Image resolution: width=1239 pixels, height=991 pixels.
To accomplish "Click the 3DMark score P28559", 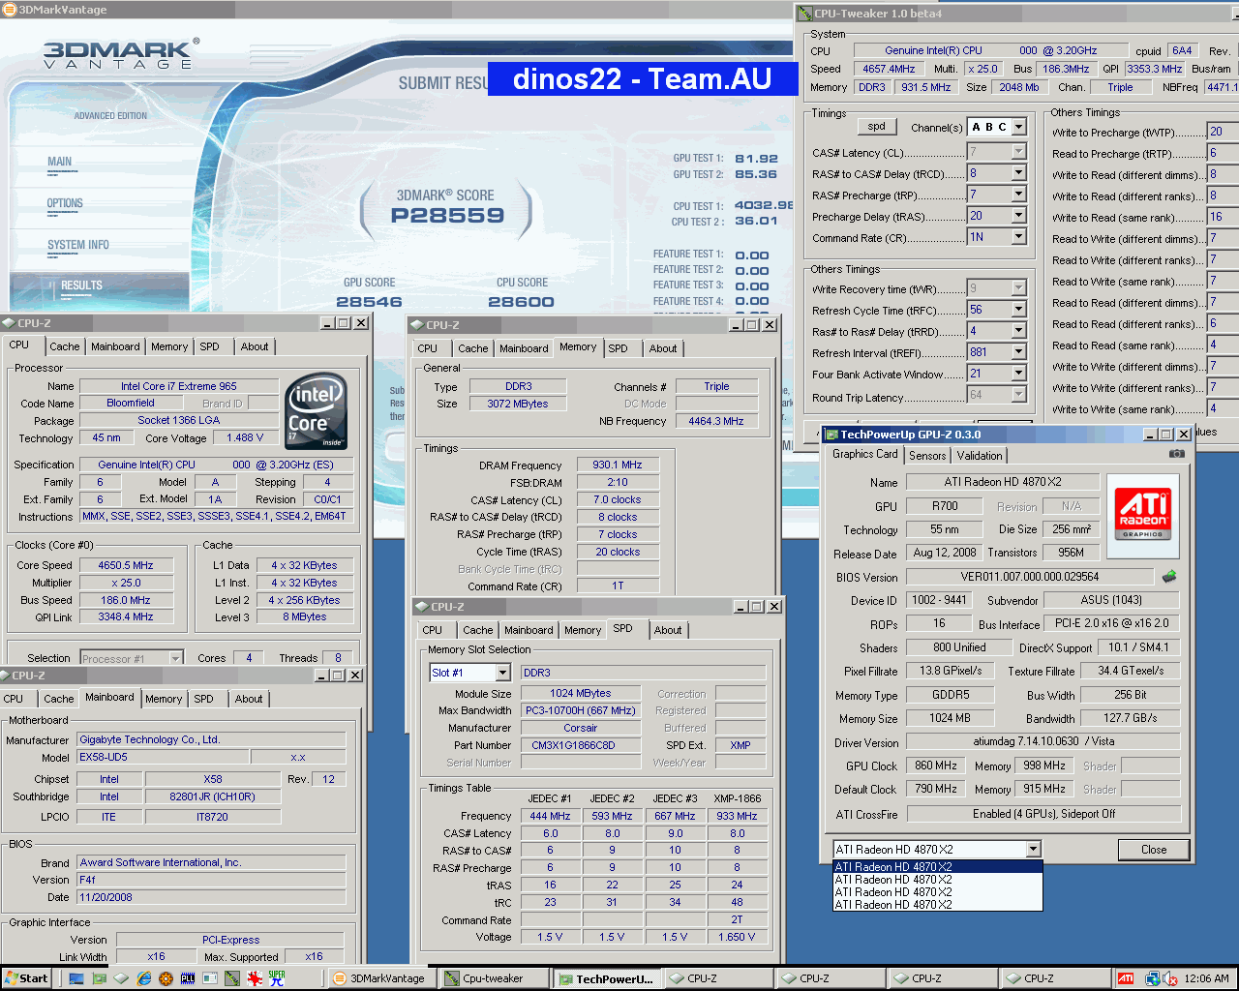I will [447, 216].
